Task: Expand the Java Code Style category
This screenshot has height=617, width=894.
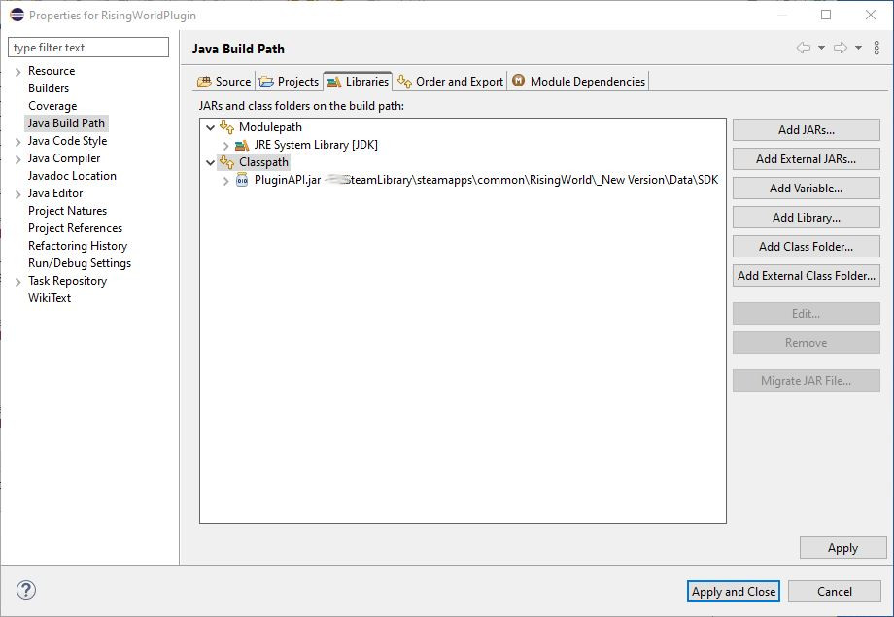Action: tap(17, 142)
